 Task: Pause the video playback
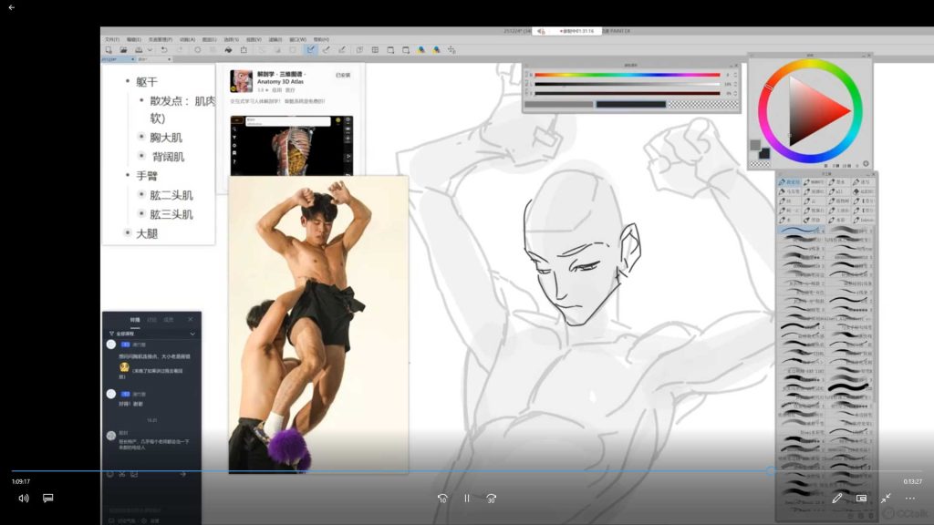(467, 499)
